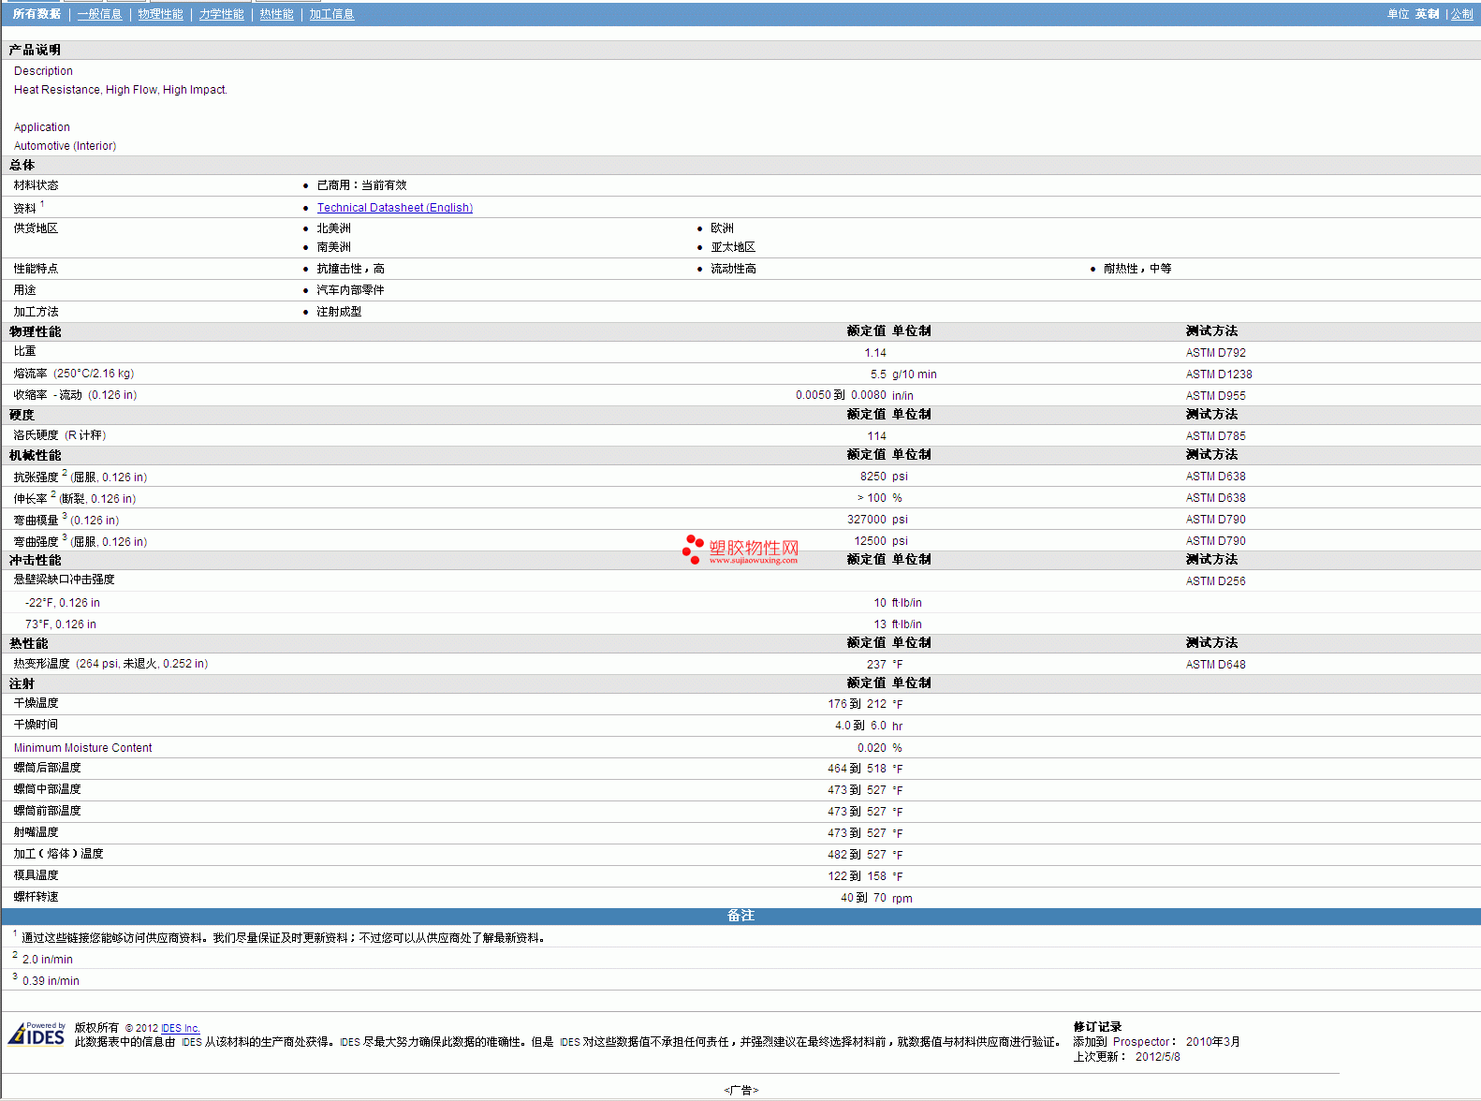Viewport: 1481px width, 1101px height.
Task: Click ASTM D955 test method
Action: point(1215,396)
